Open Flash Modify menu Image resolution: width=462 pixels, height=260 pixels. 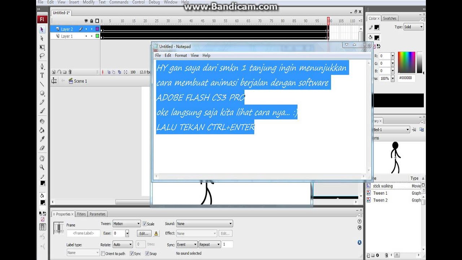click(x=88, y=2)
